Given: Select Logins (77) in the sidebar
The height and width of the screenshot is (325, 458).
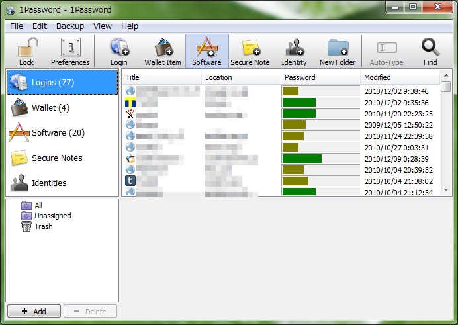Looking at the screenshot, I should tap(62, 82).
